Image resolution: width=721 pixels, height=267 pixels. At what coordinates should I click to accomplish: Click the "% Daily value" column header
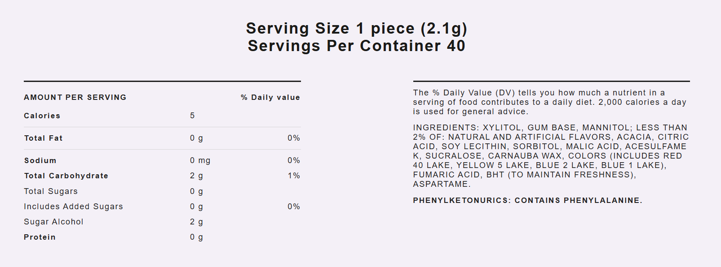pyautogui.click(x=270, y=98)
